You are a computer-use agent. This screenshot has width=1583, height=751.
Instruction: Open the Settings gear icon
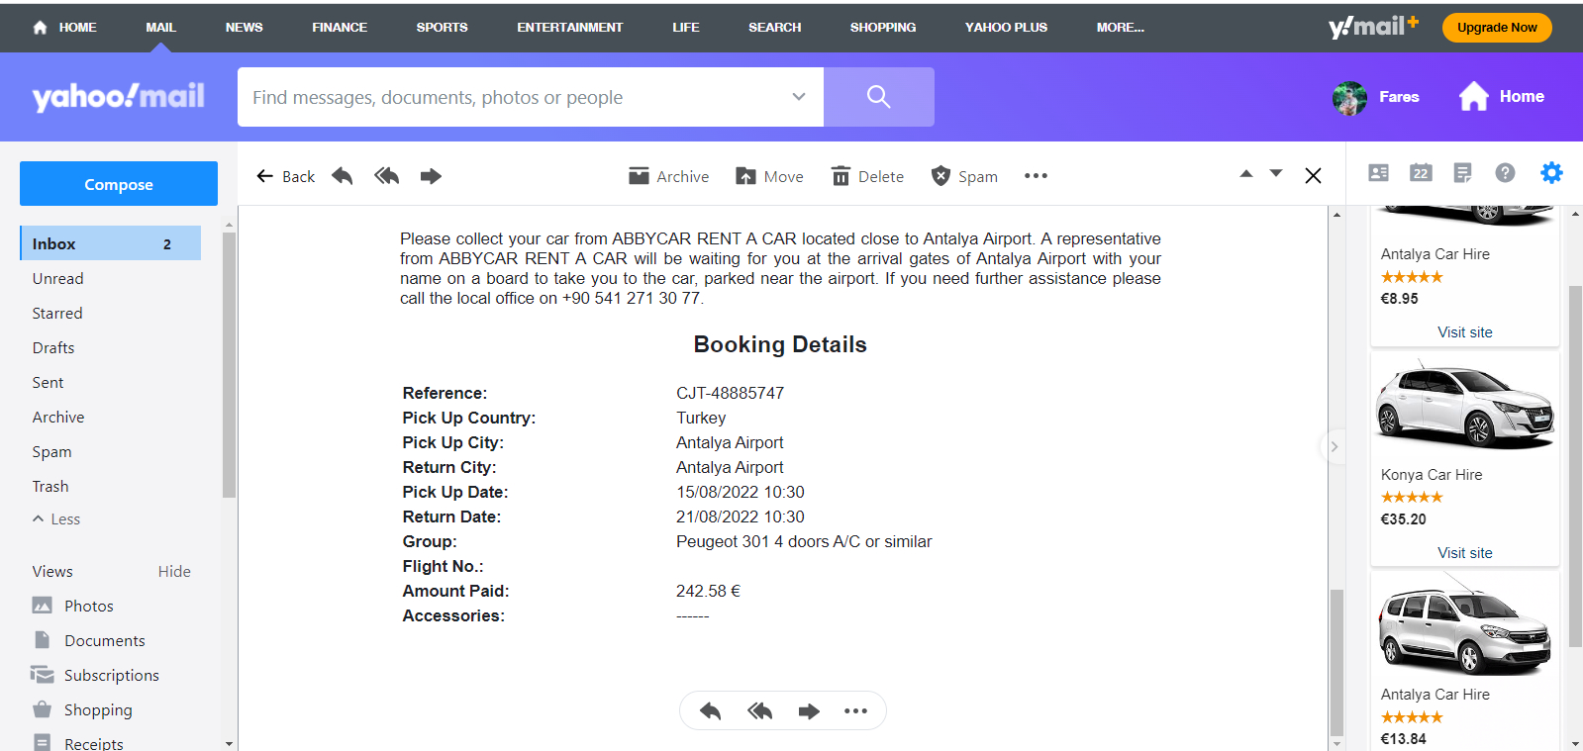click(x=1551, y=173)
